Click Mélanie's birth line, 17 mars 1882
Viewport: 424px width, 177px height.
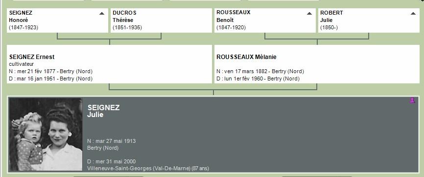click(260, 71)
